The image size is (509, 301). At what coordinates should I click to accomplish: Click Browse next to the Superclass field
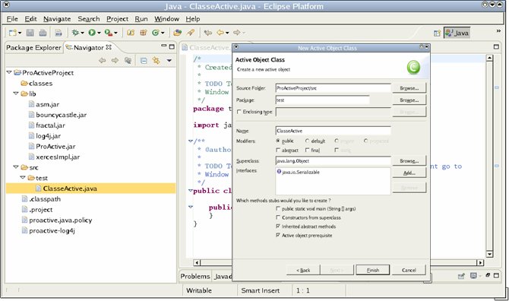pyautogui.click(x=409, y=160)
